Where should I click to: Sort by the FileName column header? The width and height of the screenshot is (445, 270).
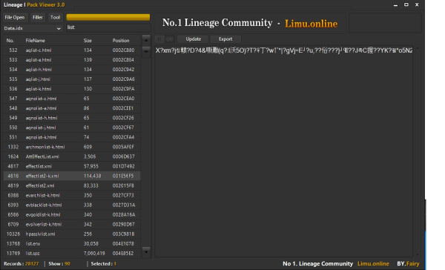click(35, 41)
